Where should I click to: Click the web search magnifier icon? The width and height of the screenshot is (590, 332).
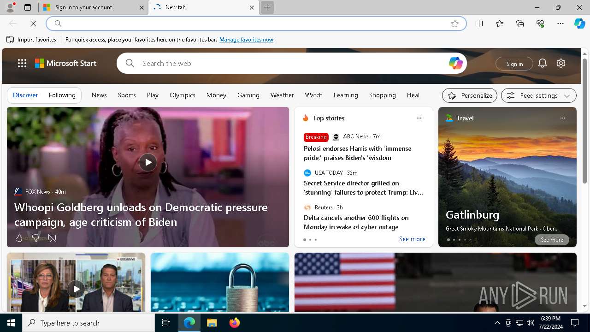[130, 63]
